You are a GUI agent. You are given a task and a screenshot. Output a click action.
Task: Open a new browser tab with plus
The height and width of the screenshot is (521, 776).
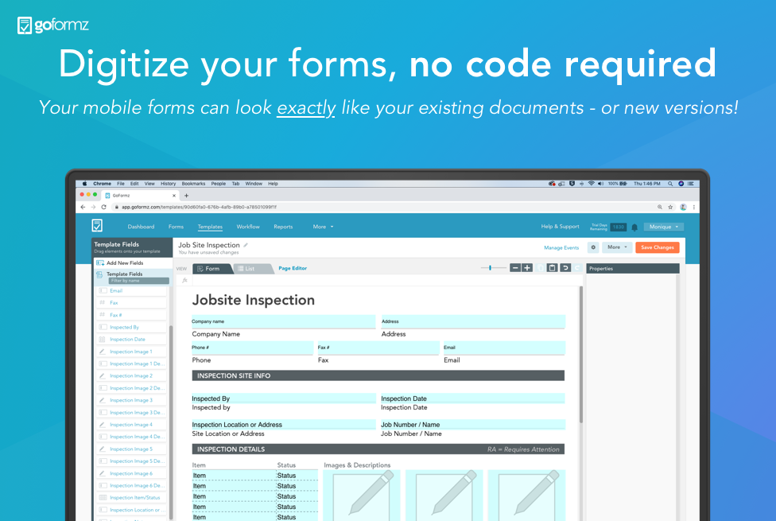187,196
